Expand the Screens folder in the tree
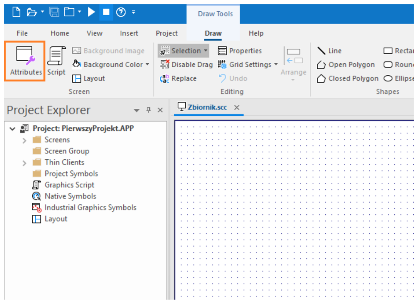Viewport: 418px width, 303px height. pyautogui.click(x=25, y=140)
